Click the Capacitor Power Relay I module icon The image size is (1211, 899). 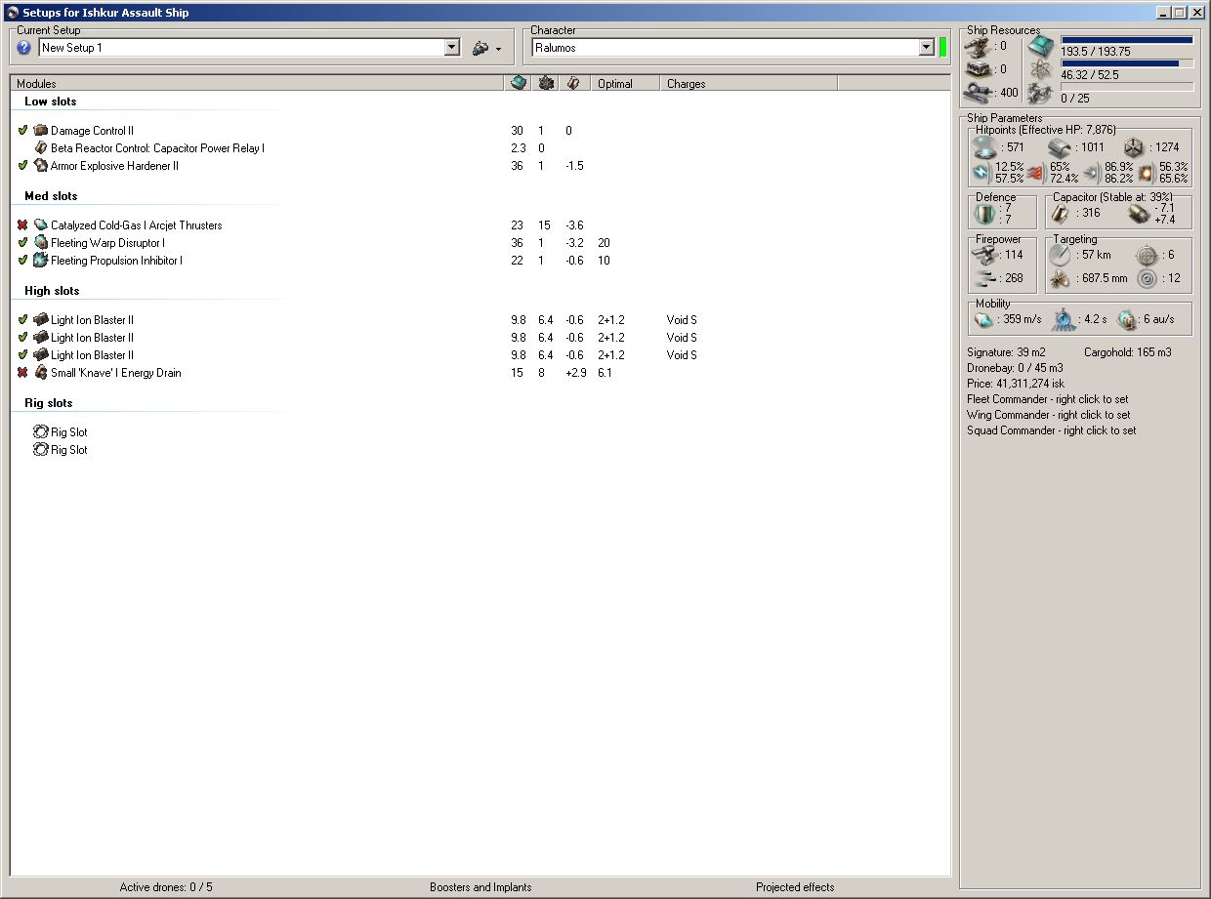coord(41,147)
